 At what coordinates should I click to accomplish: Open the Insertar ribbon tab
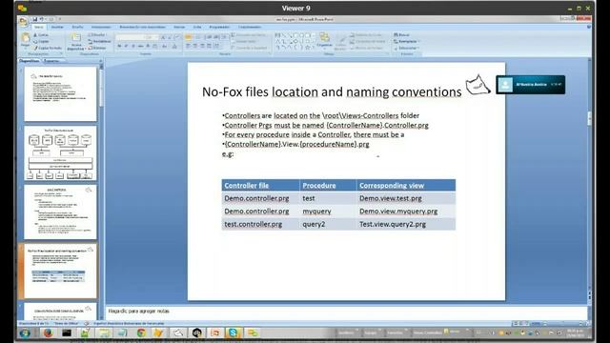57,28
